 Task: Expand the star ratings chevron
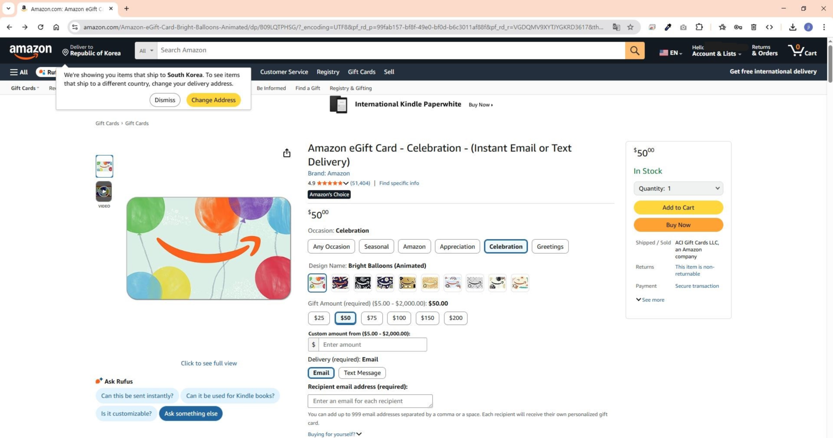[346, 183]
